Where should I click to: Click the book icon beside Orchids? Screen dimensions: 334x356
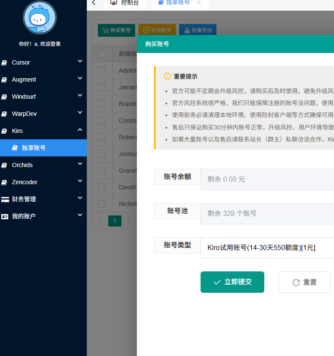coord(5,165)
